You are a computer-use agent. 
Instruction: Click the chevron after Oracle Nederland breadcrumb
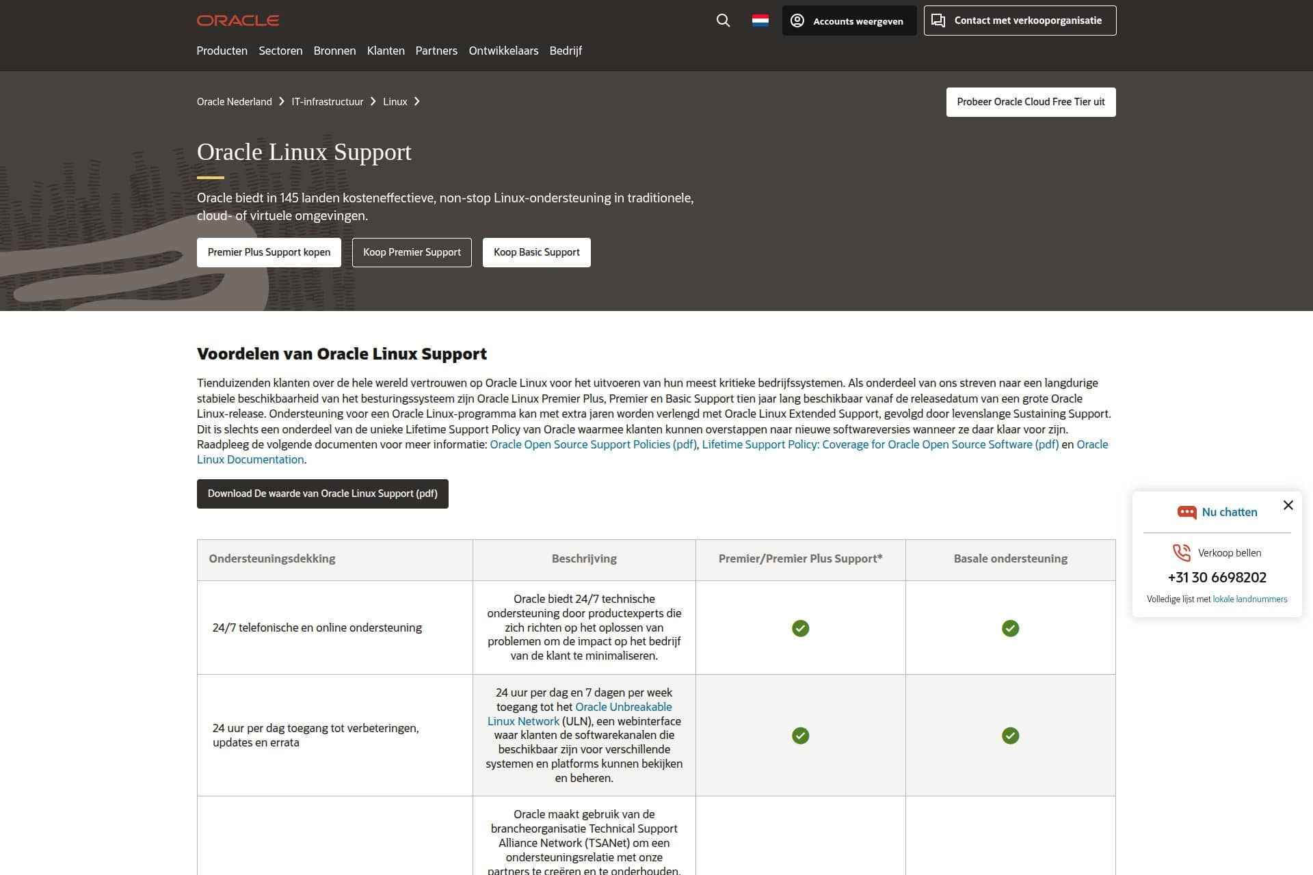coord(281,101)
